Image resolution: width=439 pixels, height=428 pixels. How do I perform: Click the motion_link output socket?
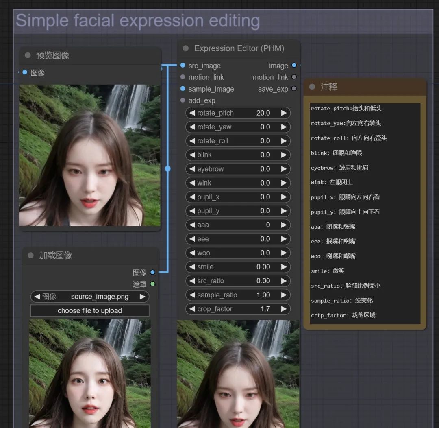[x=294, y=77]
